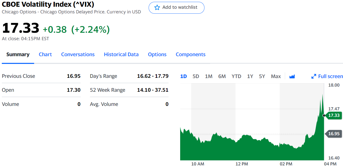Click the Day's Range value 16.62 - 17.79
The height and width of the screenshot is (168, 343).
coord(153,76)
